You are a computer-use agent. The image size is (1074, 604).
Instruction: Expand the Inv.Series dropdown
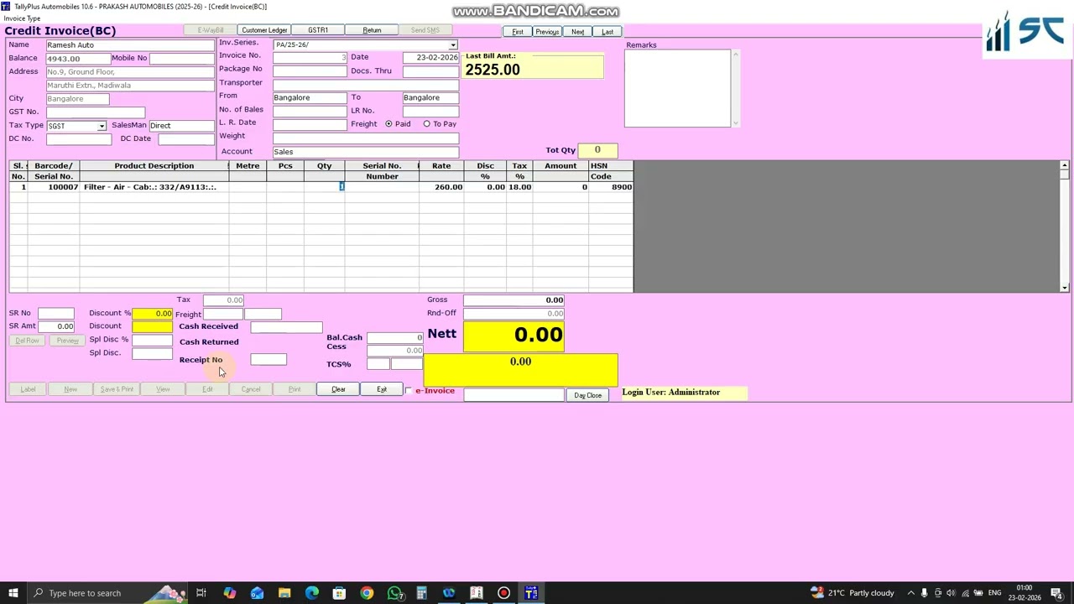pos(453,45)
